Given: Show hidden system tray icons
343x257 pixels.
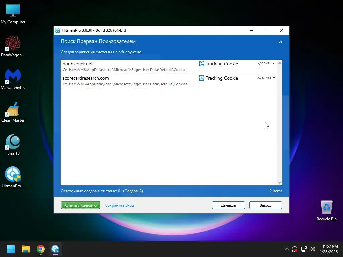Looking at the screenshot, I should pyautogui.click(x=287, y=249).
